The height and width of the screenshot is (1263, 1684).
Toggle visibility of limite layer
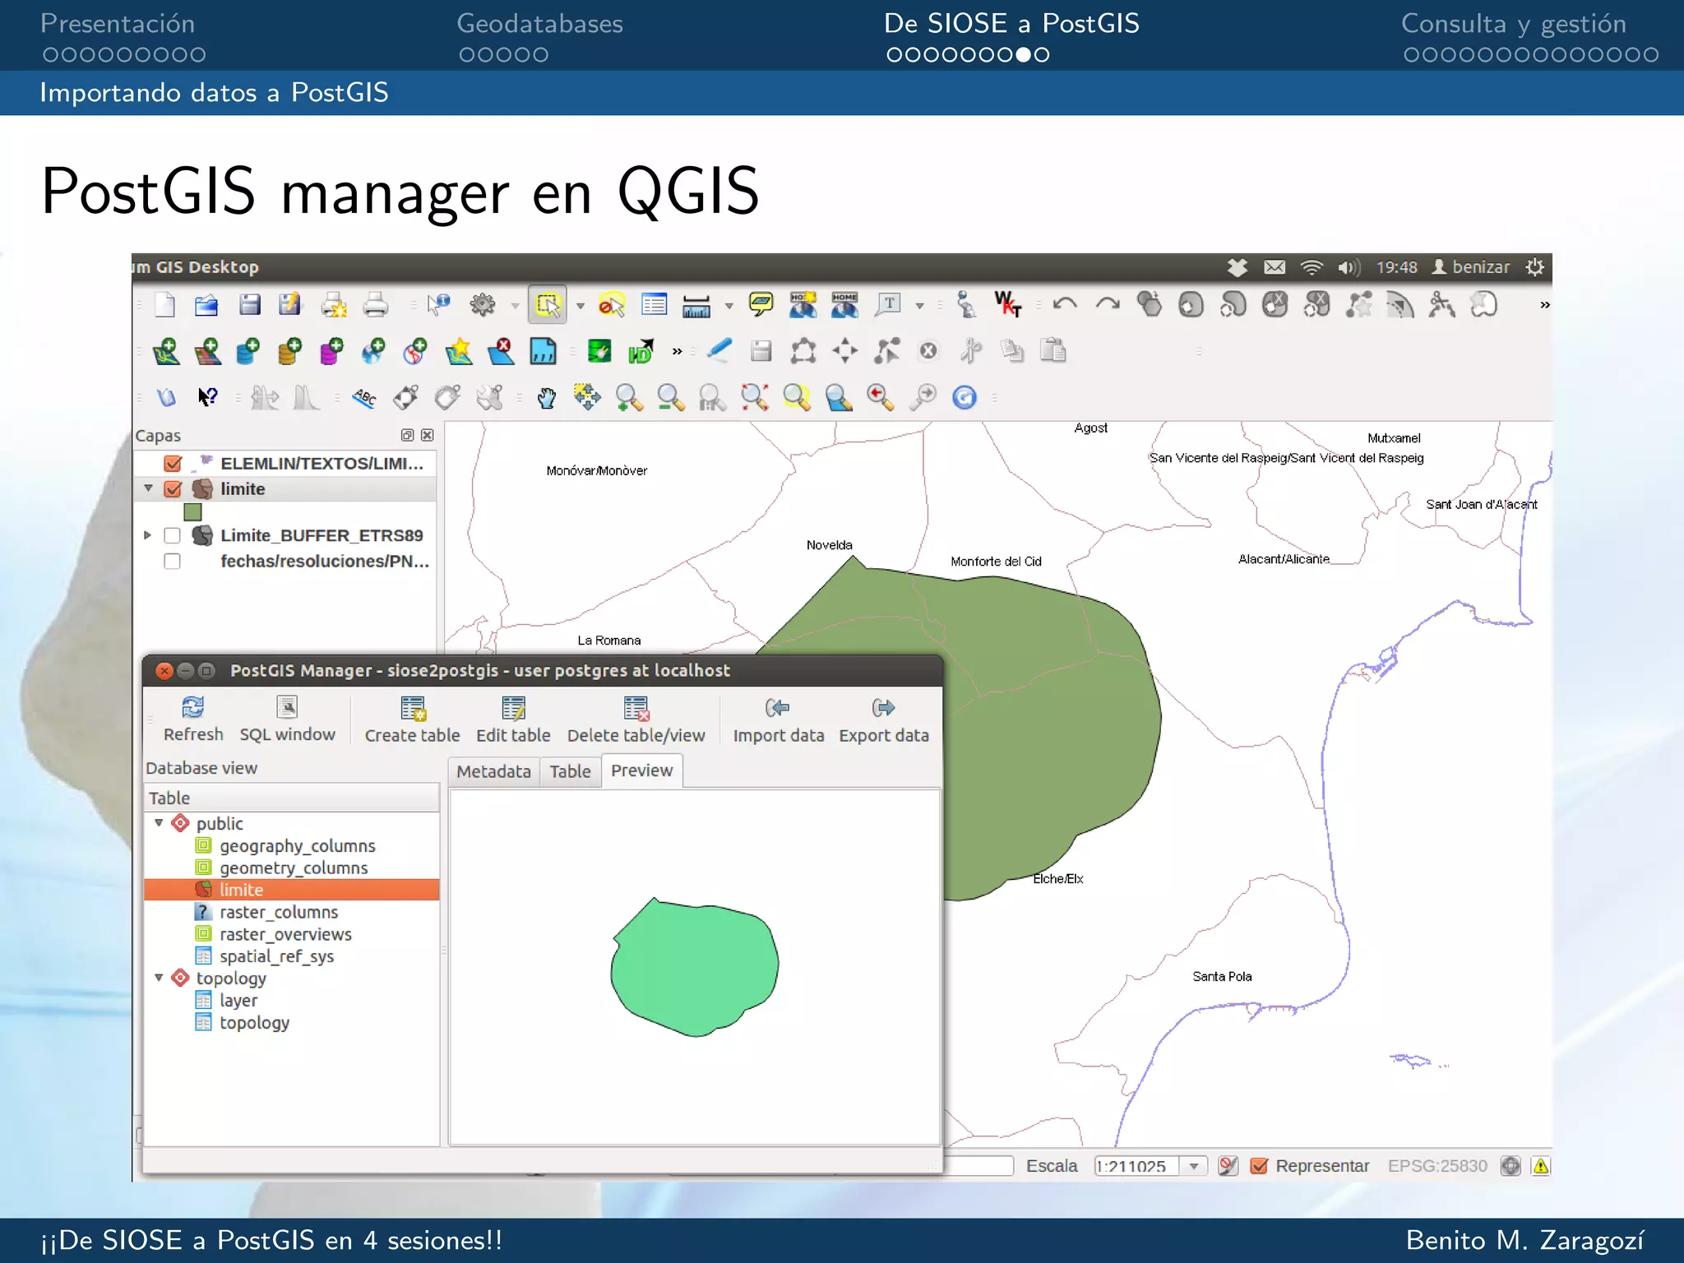[173, 489]
